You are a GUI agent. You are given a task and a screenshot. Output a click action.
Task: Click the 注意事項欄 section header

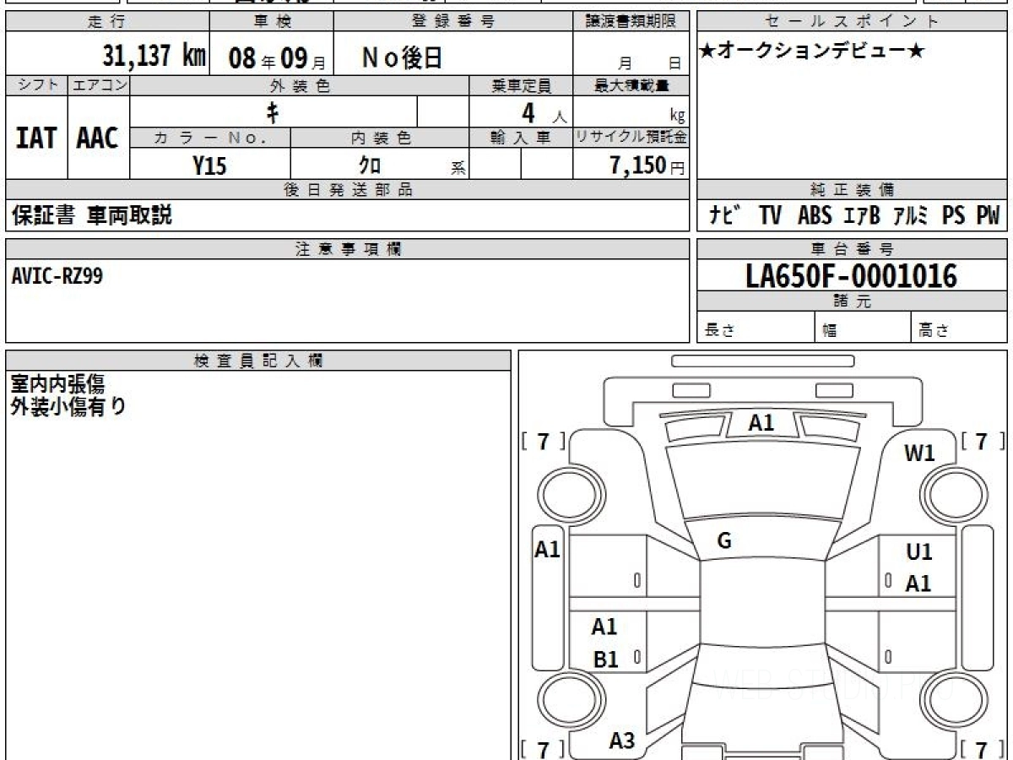pyautogui.click(x=347, y=249)
